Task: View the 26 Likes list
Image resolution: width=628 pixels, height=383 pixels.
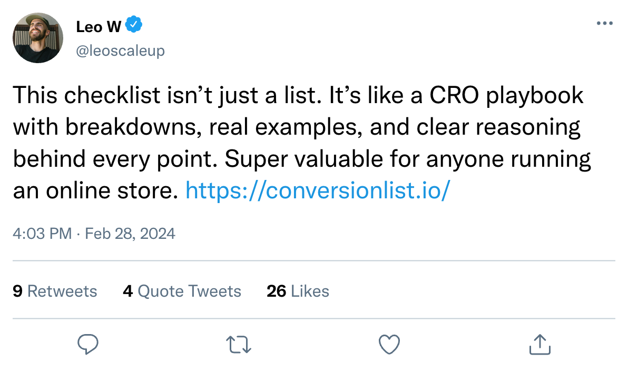Action: pyautogui.click(x=298, y=291)
